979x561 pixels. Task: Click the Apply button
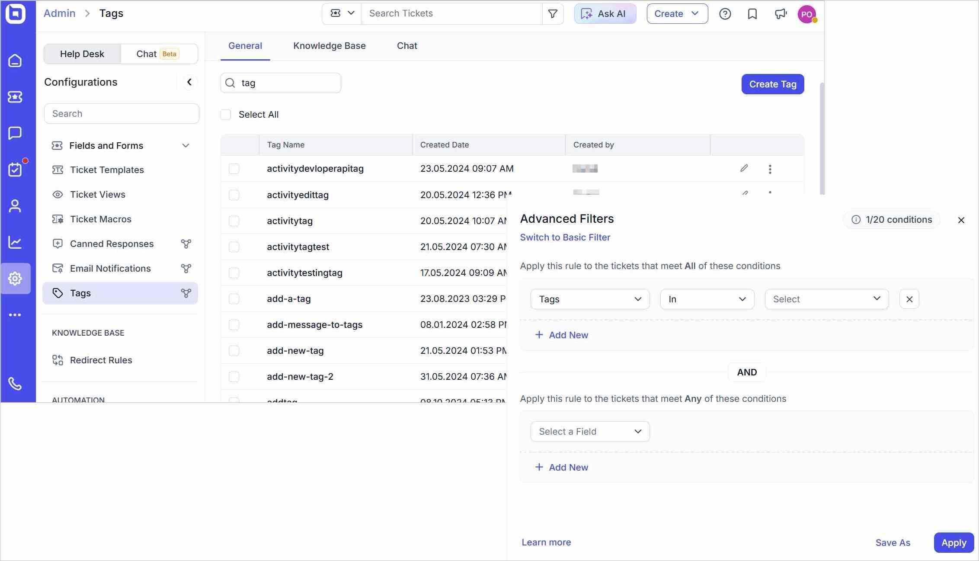tap(953, 543)
